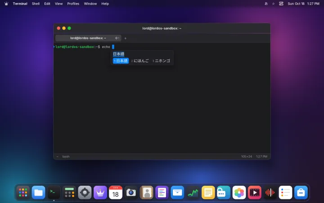Open the password lock app in dock
324x203 pixels.
pyautogui.click(x=224, y=193)
